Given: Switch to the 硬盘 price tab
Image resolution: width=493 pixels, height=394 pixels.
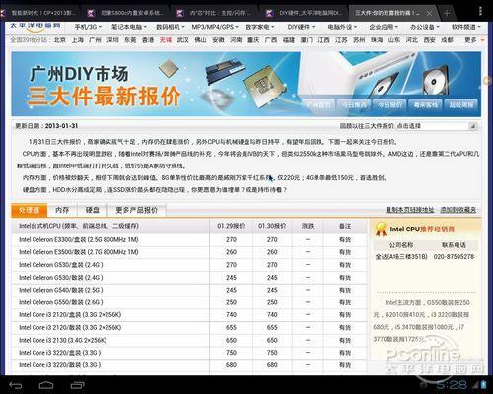Looking at the screenshot, I should tap(93, 210).
